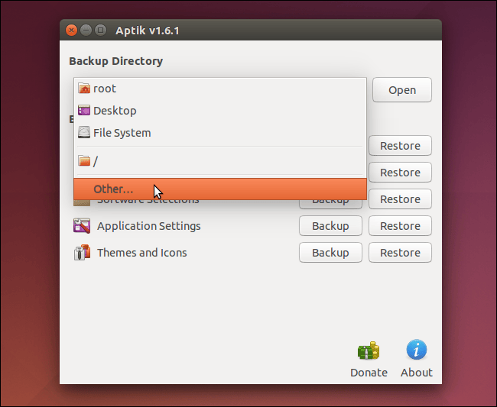Restore Software Selections
This screenshot has width=497, height=407.
(400, 199)
